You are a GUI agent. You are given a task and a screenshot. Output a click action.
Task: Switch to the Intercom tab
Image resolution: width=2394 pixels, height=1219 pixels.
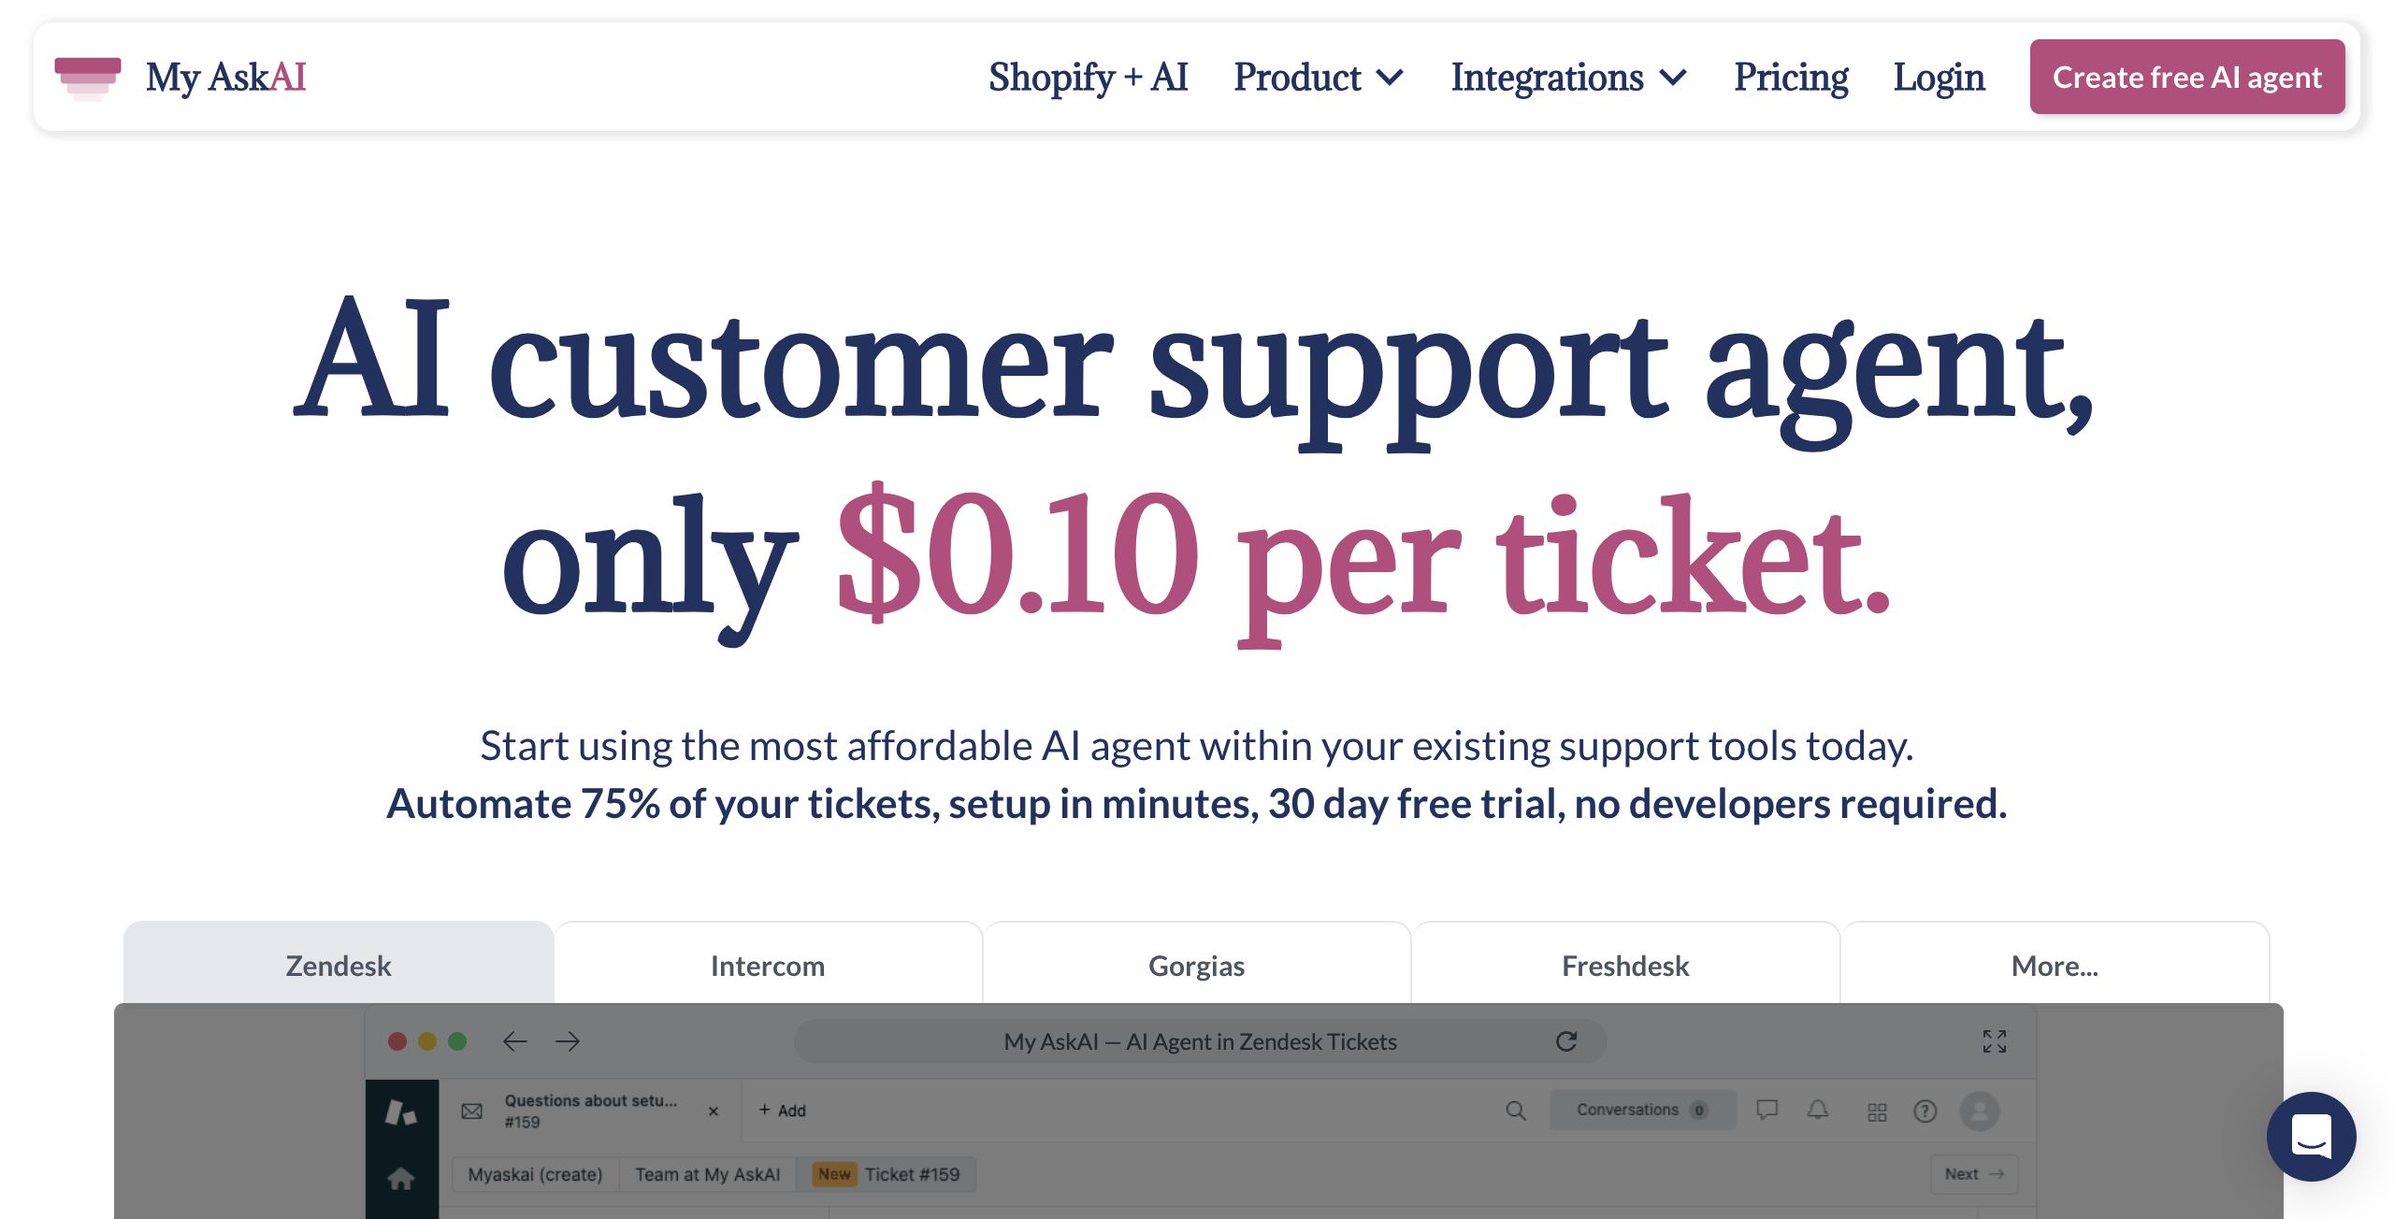coord(768,965)
